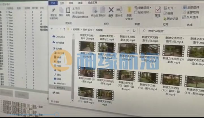Switch to the 查看 view ribbon tab
Screen dimensions: 204x118
pyautogui.click(x=80, y=3)
